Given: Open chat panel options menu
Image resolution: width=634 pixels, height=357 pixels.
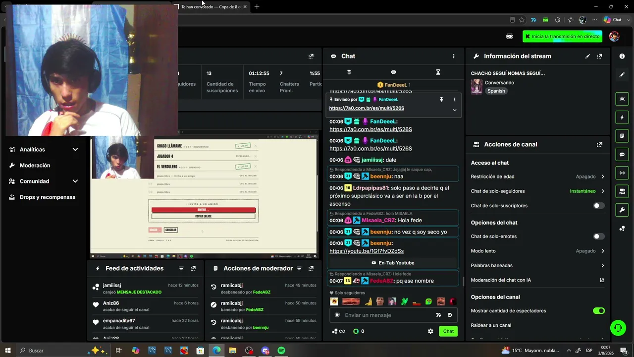Looking at the screenshot, I should pyautogui.click(x=453, y=56).
